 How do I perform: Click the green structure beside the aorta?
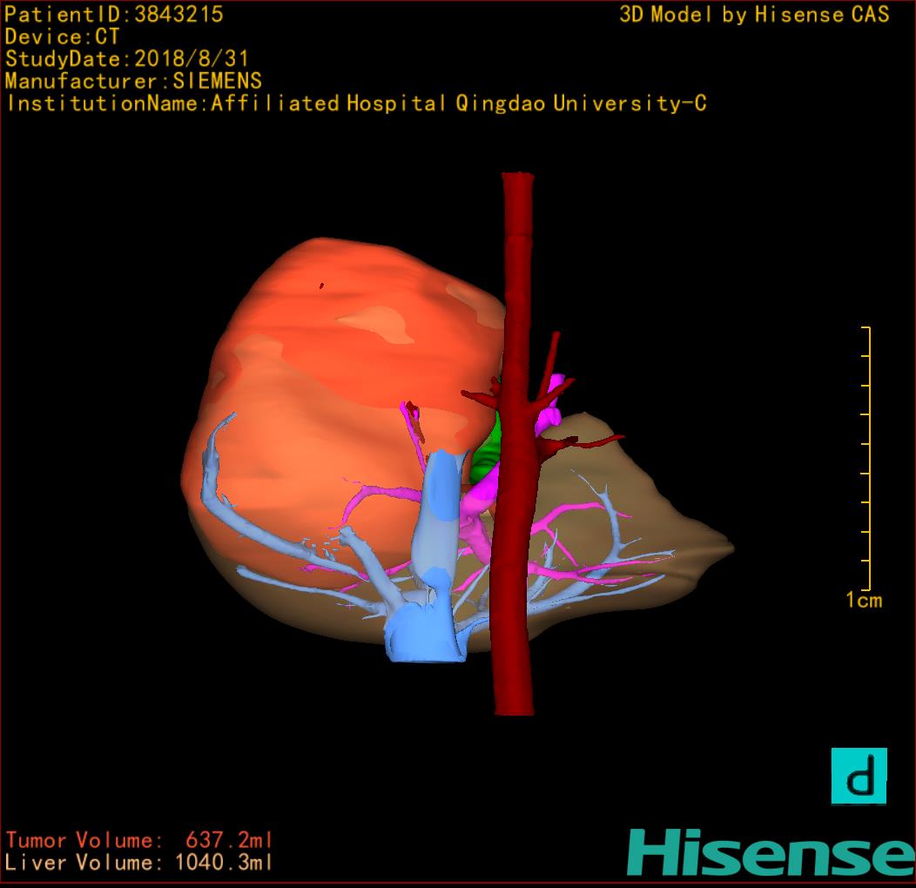pos(489,456)
